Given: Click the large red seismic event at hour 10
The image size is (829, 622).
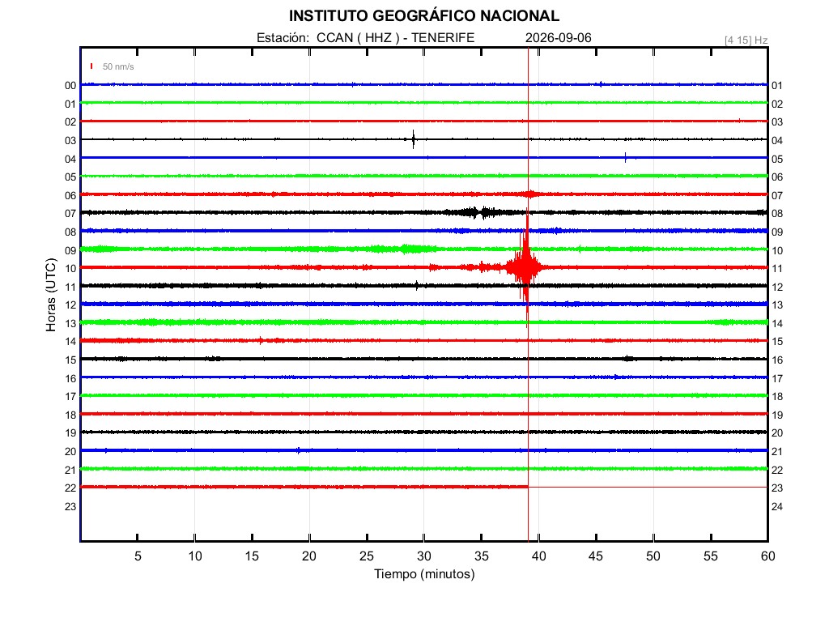Looking at the screenshot, I should click(524, 268).
